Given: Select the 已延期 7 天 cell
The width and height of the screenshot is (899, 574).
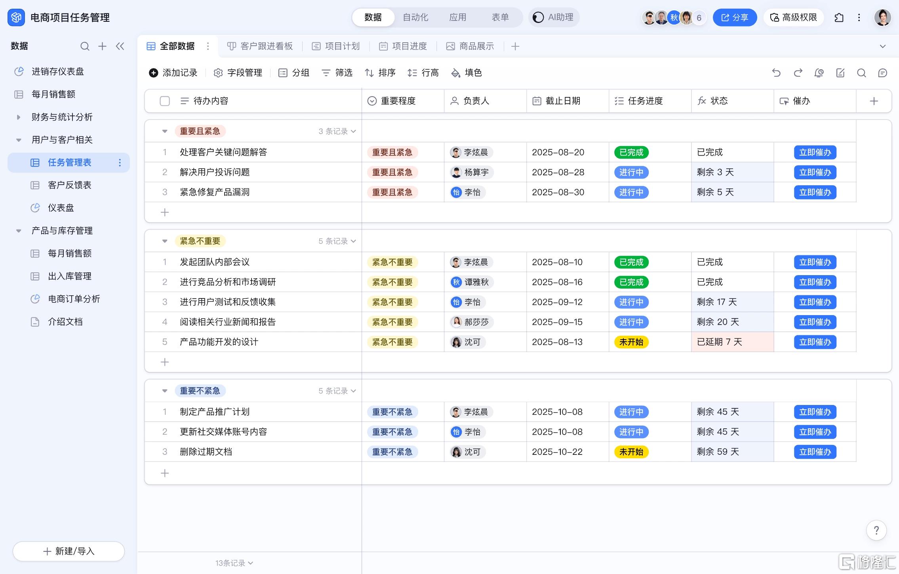Looking at the screenshot, I should (x=733, y=342).
